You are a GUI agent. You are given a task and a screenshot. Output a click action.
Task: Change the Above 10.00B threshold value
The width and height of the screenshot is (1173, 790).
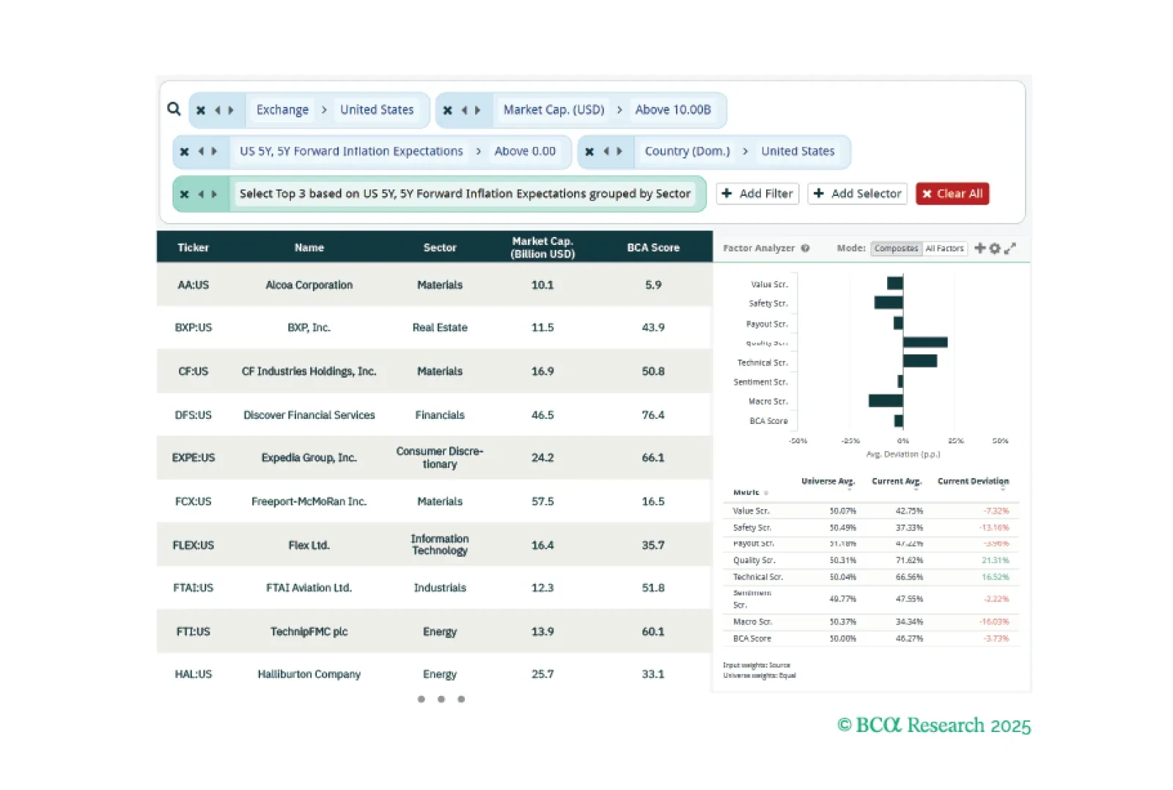(672, 110)
